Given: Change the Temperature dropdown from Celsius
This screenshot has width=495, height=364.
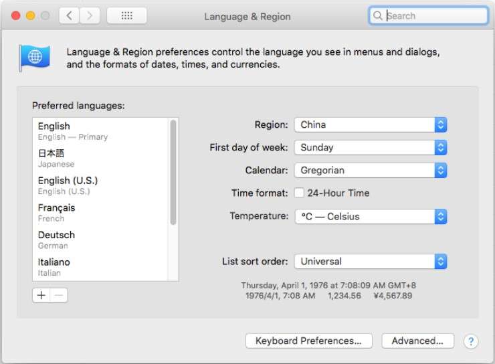Looking at the screenshot, I should click(371, 217).
